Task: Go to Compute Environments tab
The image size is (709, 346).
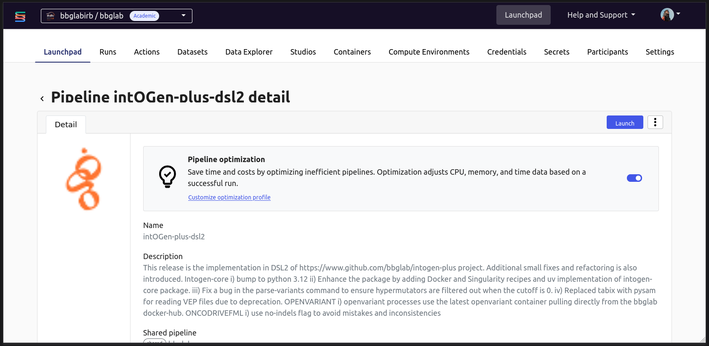Action: click(429, 52)
